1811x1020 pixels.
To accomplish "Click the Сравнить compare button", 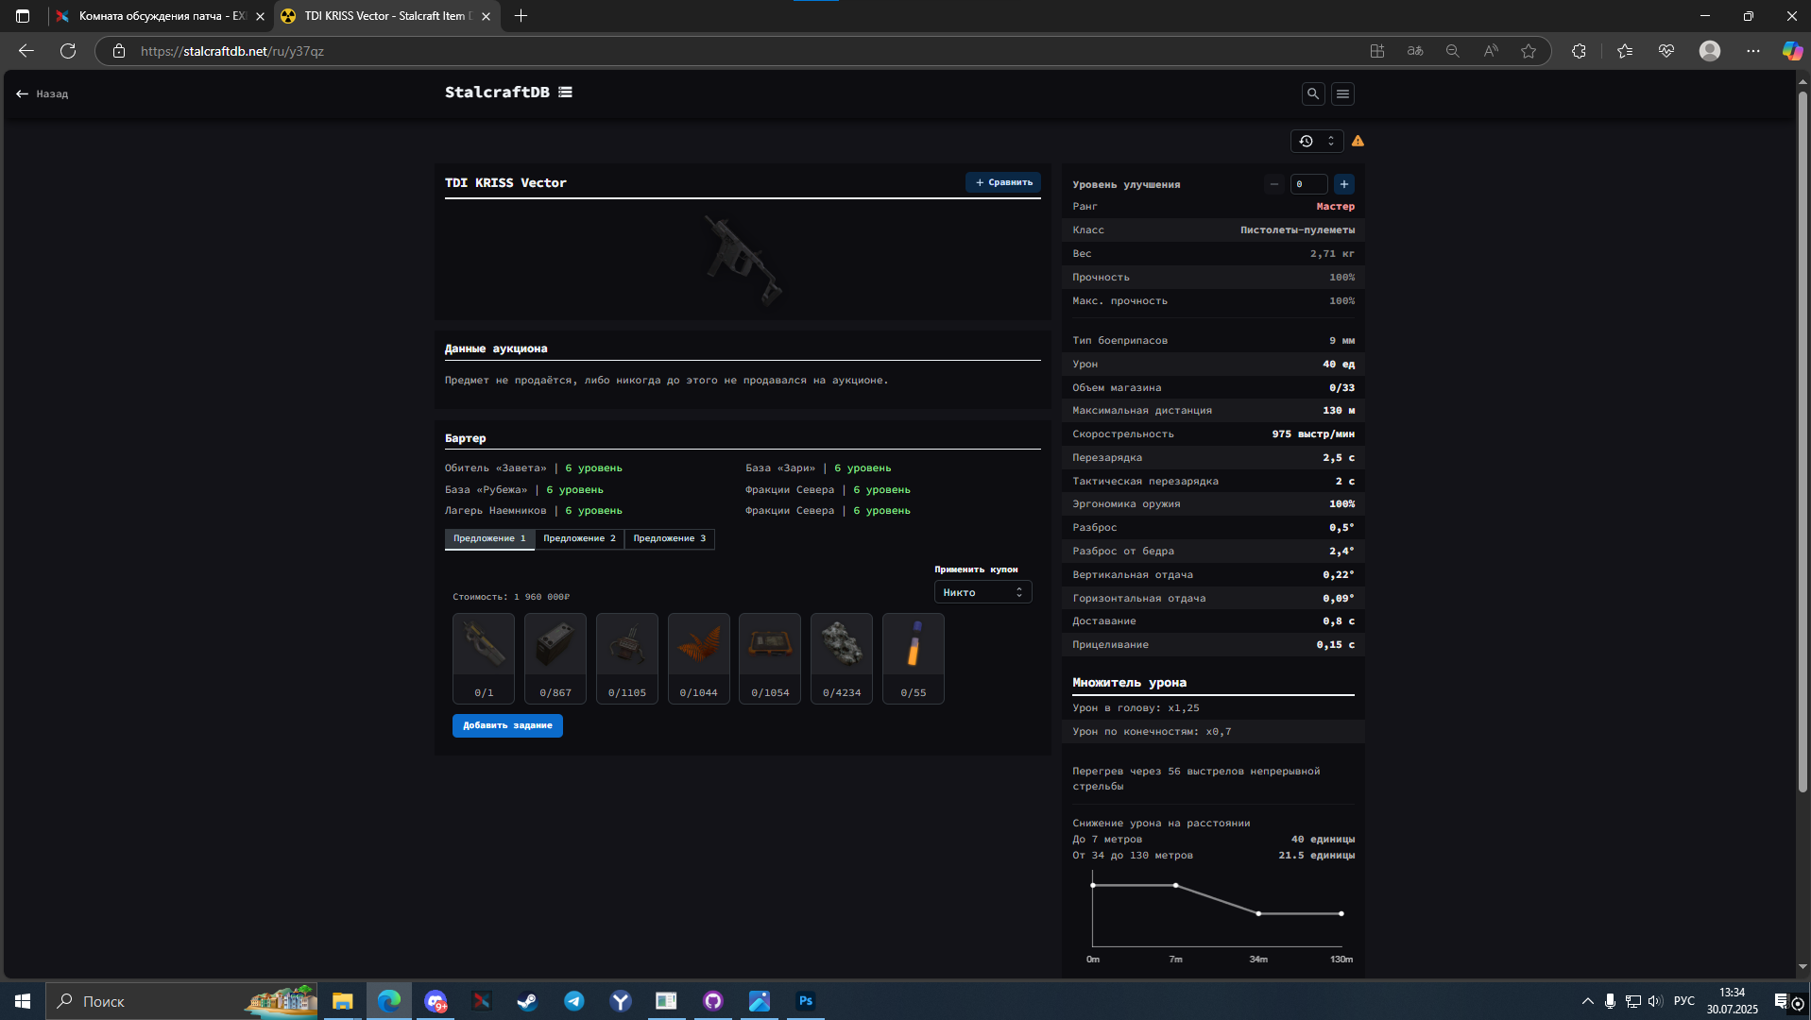I will [x=1002, y=182].
